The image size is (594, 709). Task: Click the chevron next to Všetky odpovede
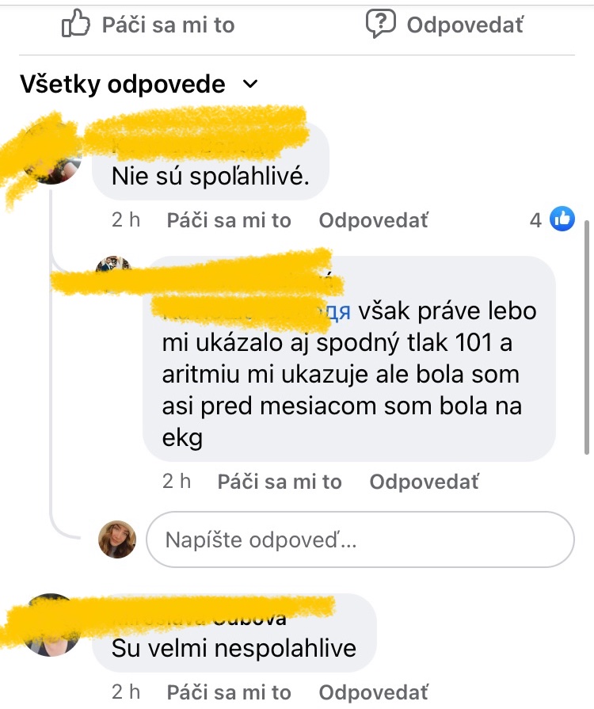250,84
